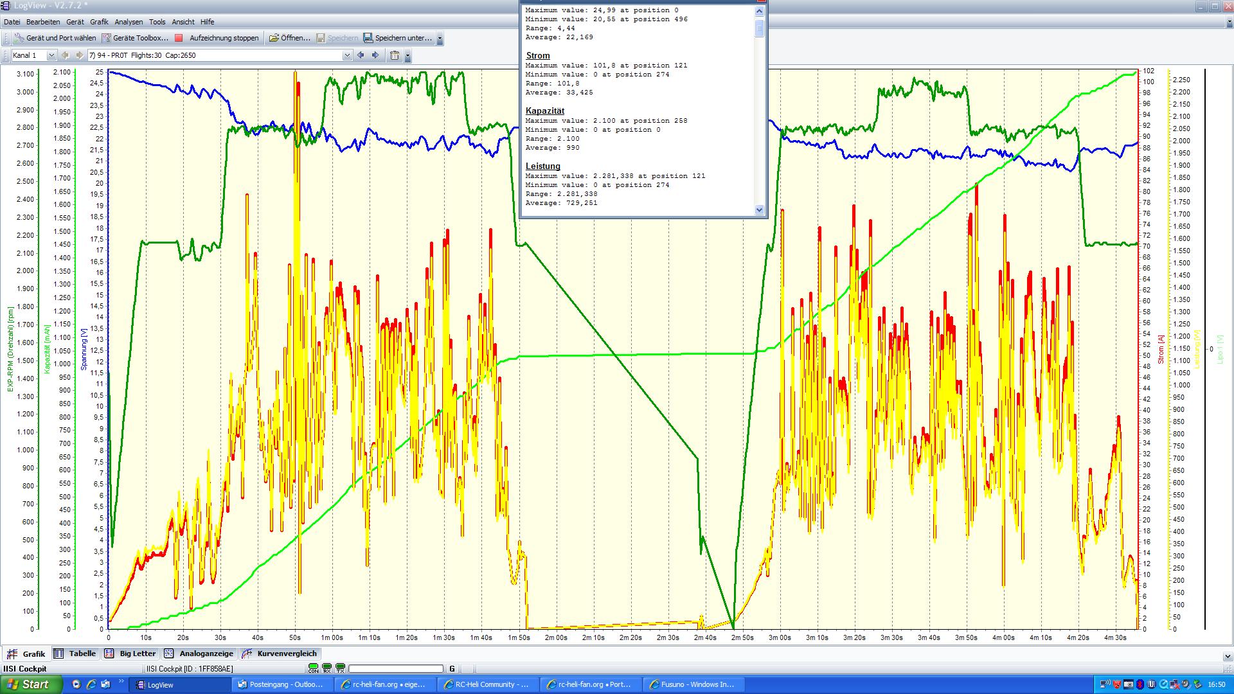1234x694 pixels.
Task: Switch to the Tabelle tab
Action: tap(75, 654)
